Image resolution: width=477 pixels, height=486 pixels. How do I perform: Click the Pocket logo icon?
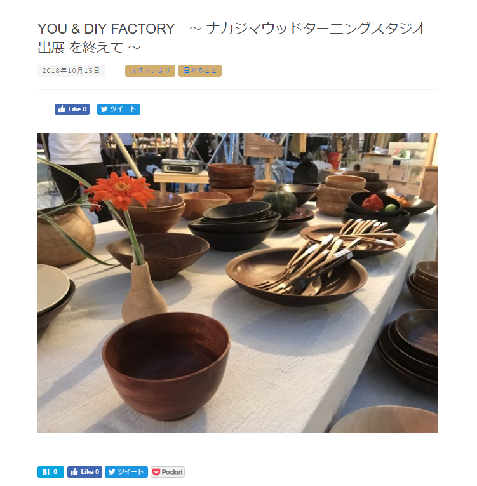tap(156, 472)
